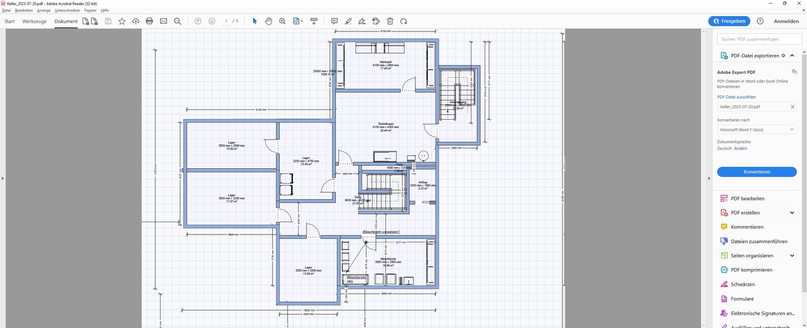Click the blue Konvertieren button

757,172
